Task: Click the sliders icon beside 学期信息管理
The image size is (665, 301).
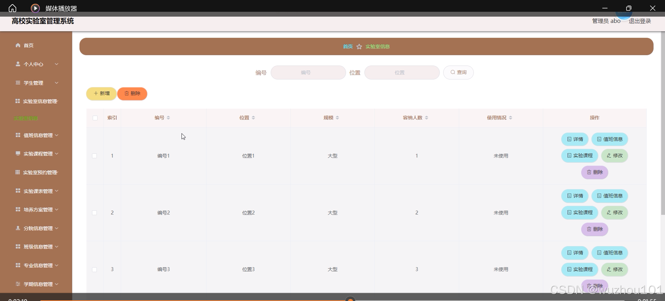Action: click(18, 284)
